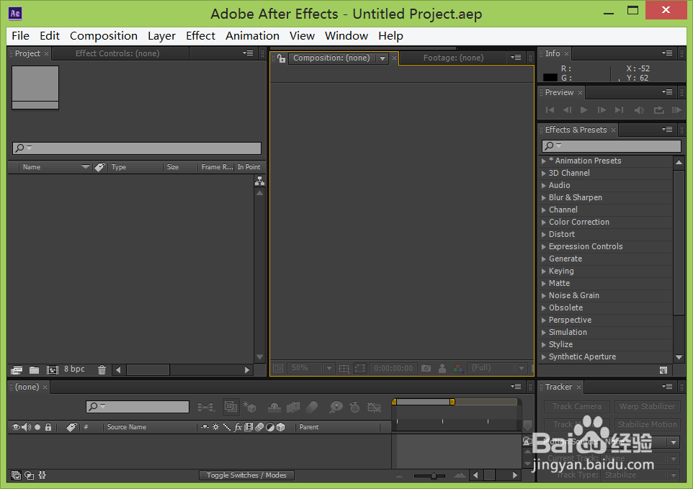The width and height of the screenshot is (693, 489).
Task: Click RAM Preview icon in Preview panel
Action: click(676, 110)
